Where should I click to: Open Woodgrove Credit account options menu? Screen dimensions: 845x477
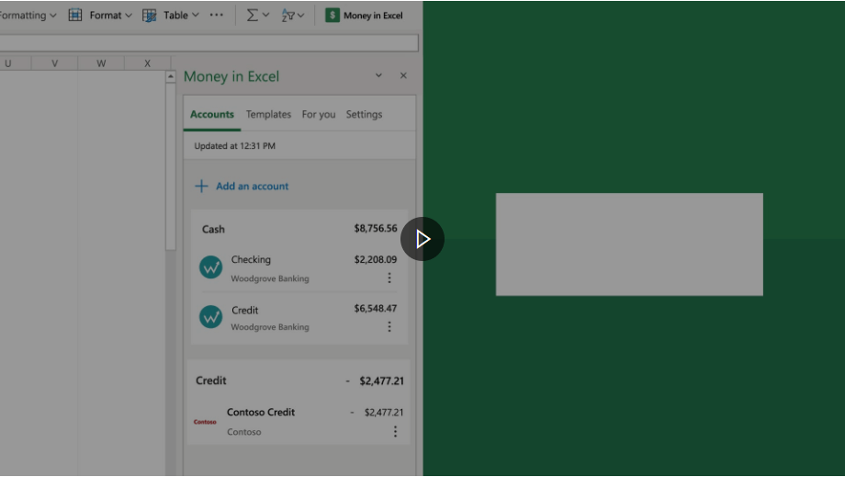click(389, 326)
